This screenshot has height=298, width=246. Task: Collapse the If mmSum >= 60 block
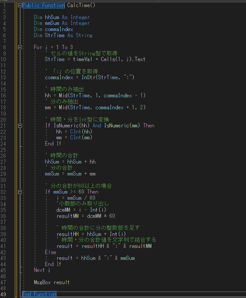tap(20, 192)
